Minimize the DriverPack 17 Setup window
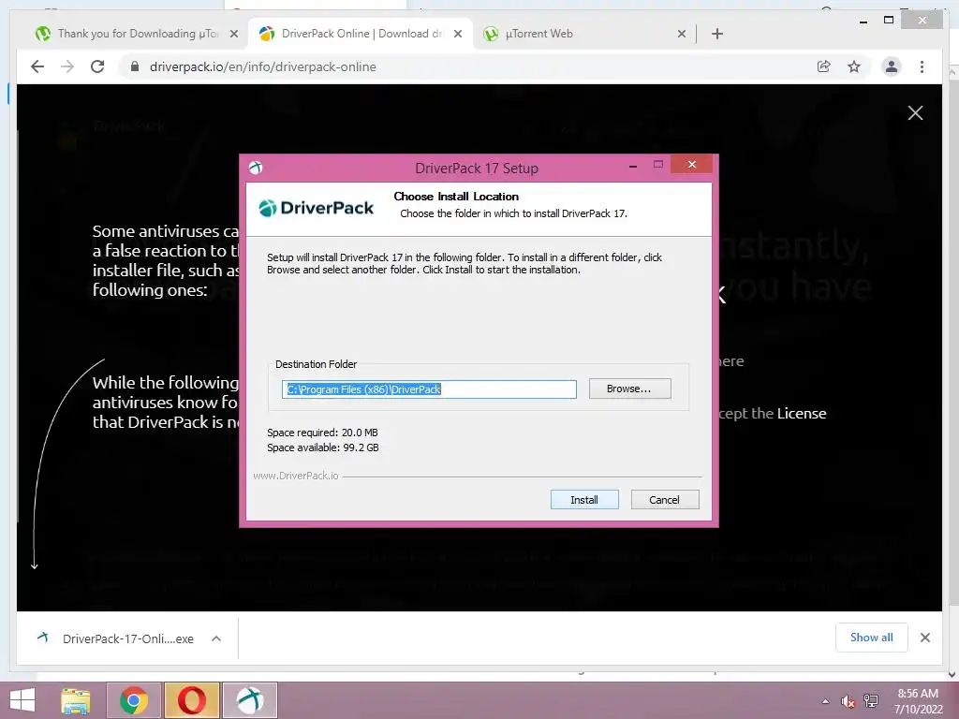 point(633,165)
